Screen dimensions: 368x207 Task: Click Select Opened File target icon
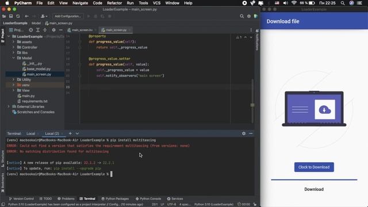coord(30,30)
